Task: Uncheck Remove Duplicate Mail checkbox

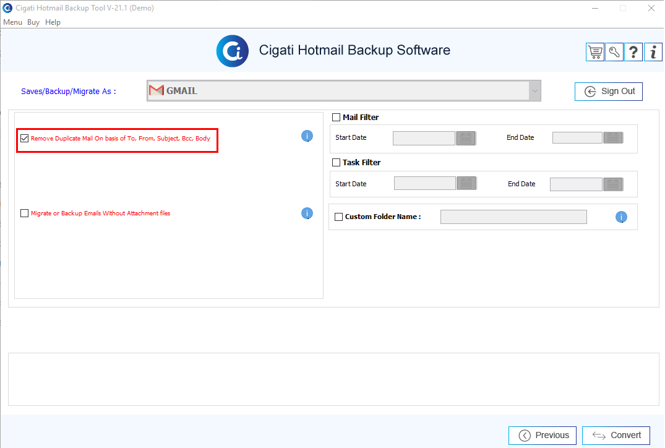Action: tap(25, 139)
